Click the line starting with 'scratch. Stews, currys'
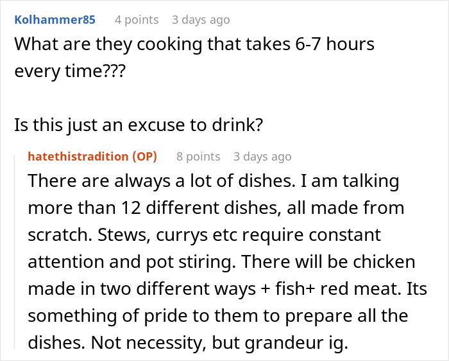 [204, 235]
